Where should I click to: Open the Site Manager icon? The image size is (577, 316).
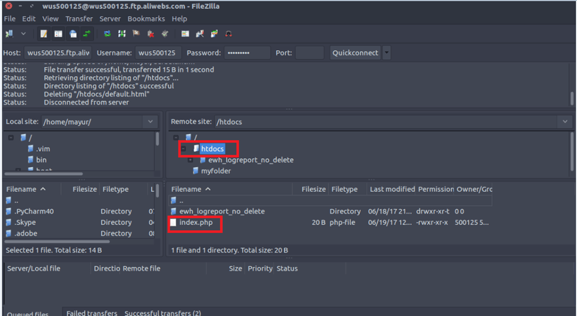pos(9,34)
